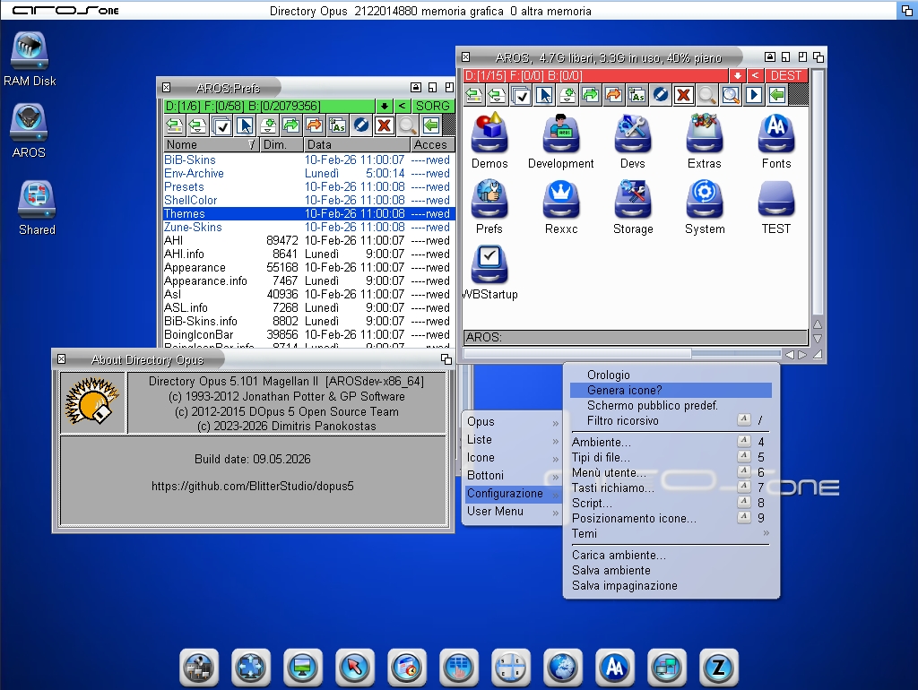This screenshot has height=690, width=918.
Task: Select the System drawer icon
Action: coord(705,207)
